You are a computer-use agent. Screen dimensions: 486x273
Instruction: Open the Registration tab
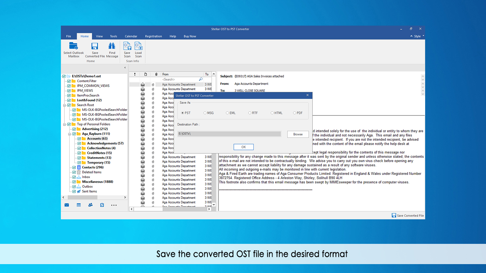(153, 36)
